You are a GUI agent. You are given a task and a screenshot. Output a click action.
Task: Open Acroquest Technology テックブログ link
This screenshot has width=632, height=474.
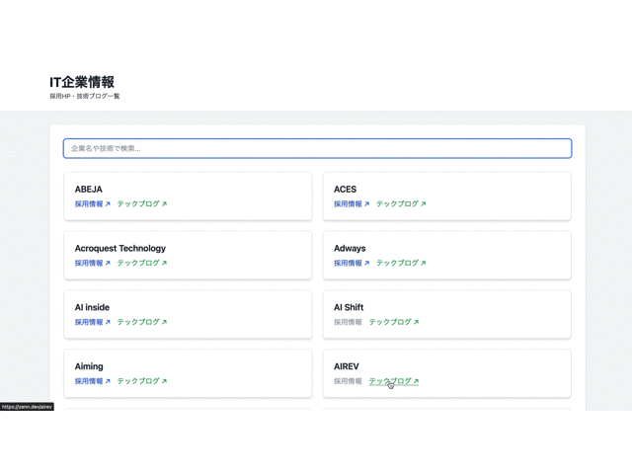click(x=138, y=264)
